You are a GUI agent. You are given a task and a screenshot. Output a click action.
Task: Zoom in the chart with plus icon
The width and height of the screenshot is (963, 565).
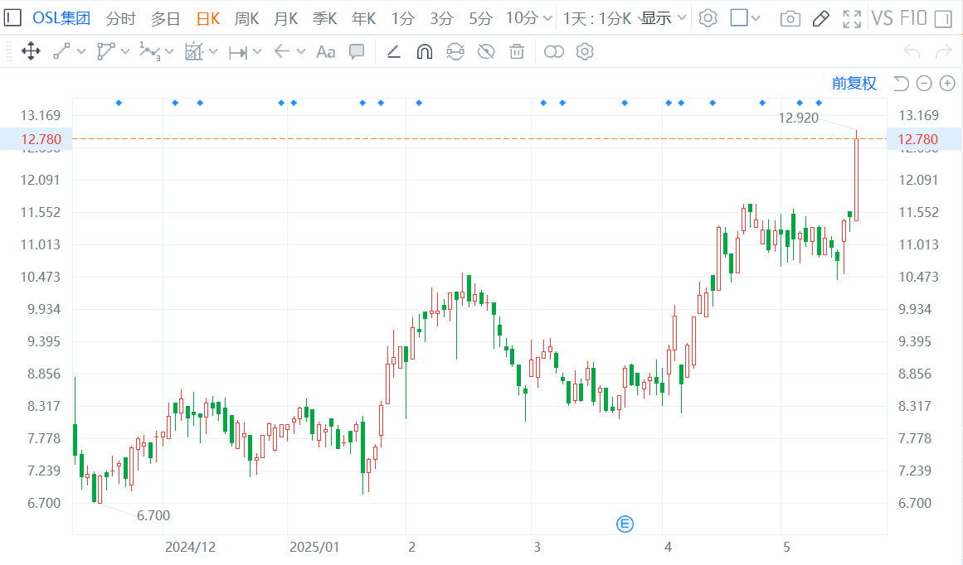tap(947, 83)
